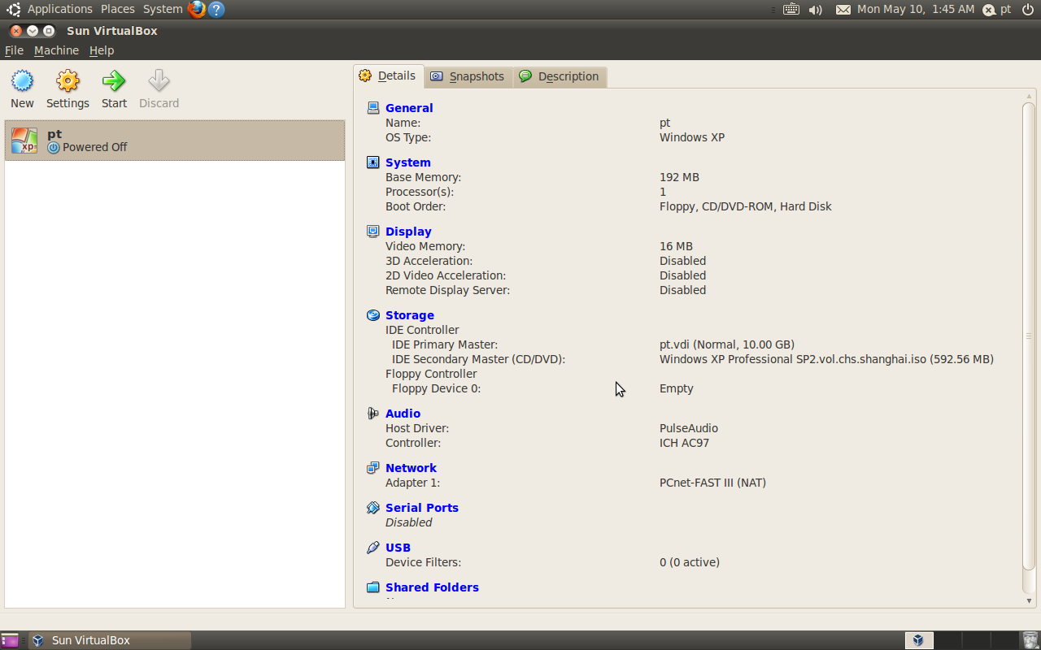Screen dimensions: 1041x650
Task: Open the Serial Ports settings link
Action: click(422, 508)
